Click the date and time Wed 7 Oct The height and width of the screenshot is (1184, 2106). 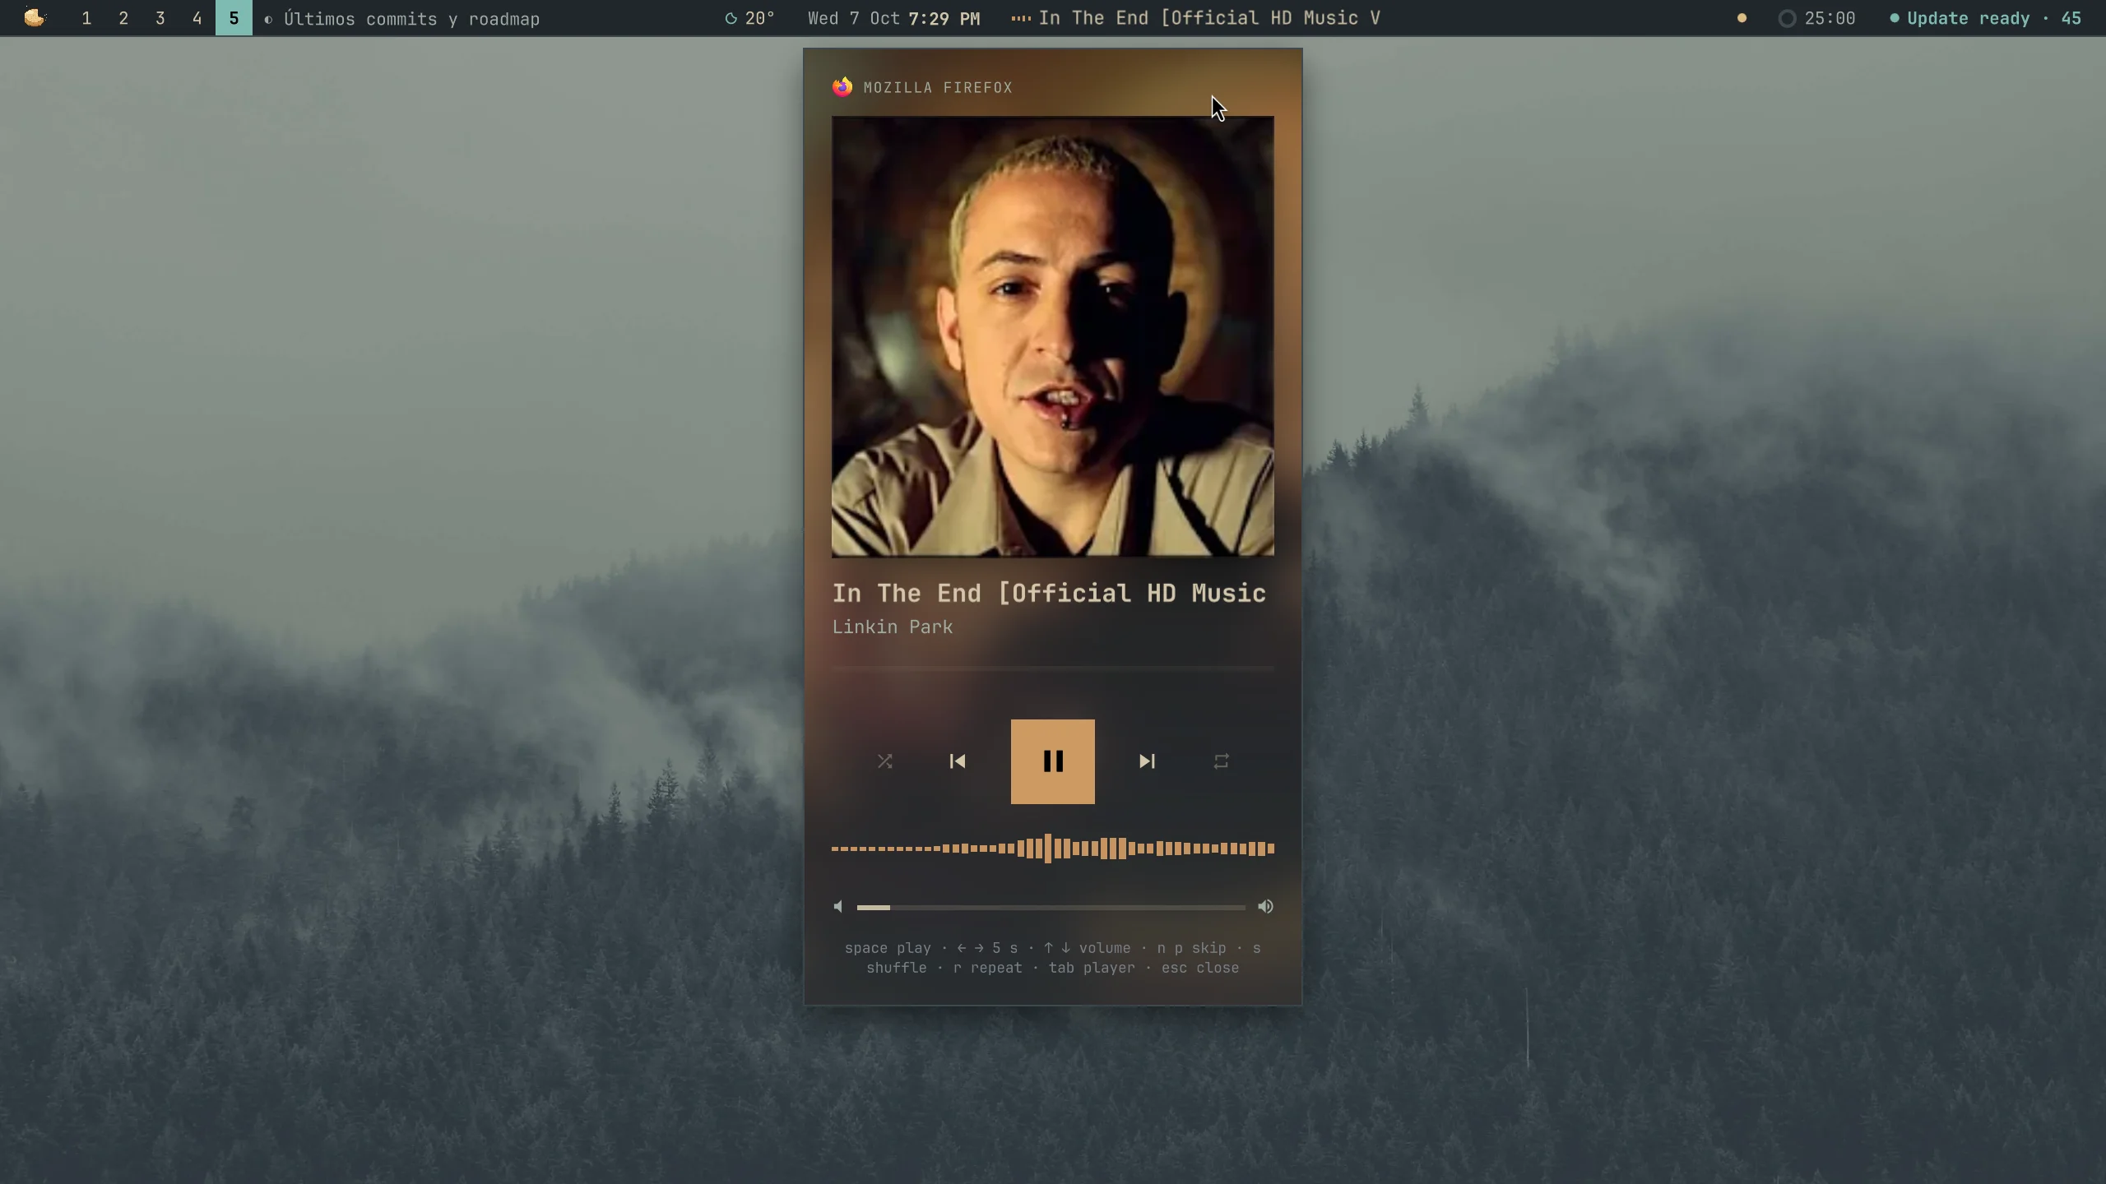point(893,18)
